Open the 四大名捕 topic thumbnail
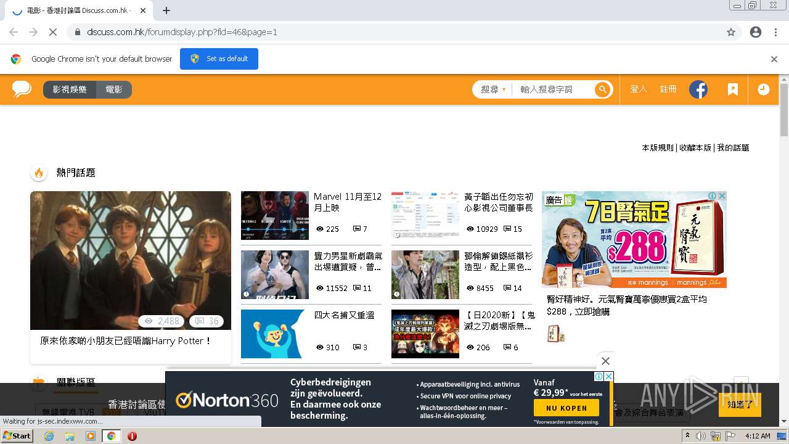The image size is (789, 444). pyautogui.click(x=275, y=334)
